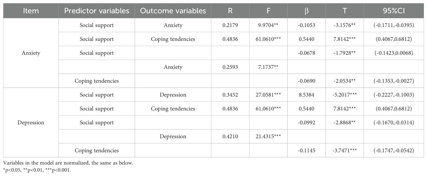Screen dimensions: 427x176
Task: Click the R value 0.2593
Action: point(230,67)
